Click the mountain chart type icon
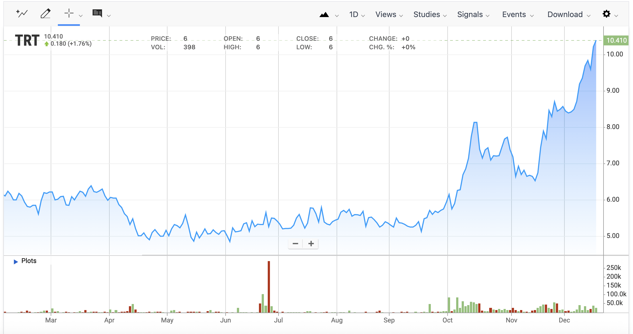This screenshot has height=334, width=633. coord(324,15)
